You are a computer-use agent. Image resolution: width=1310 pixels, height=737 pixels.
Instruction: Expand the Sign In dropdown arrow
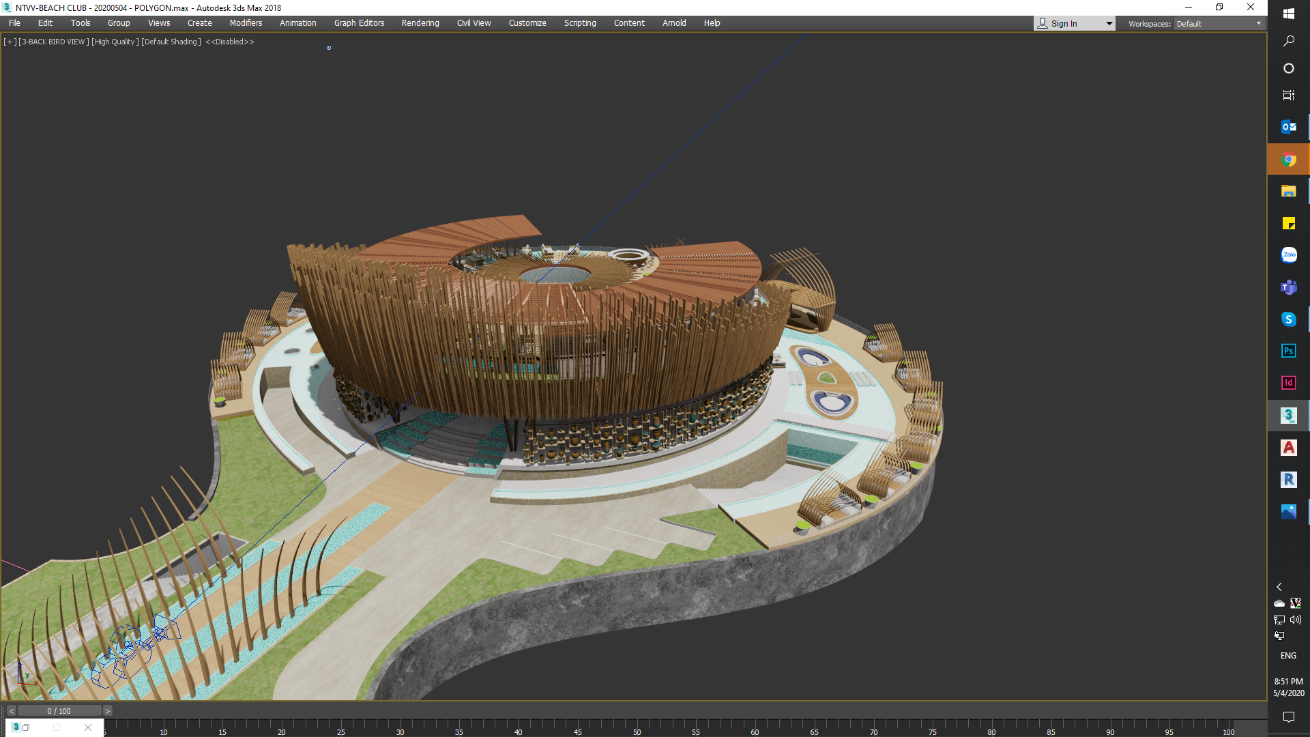click(x=1109, y=24)
